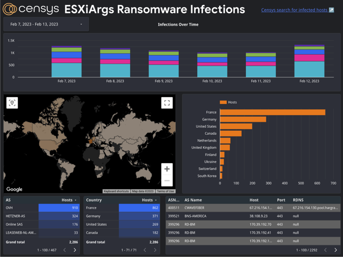Screen dimensions: 343x257
Task: Click the Feb 12, 2023 pink bar segment
Action: point(309,58)
